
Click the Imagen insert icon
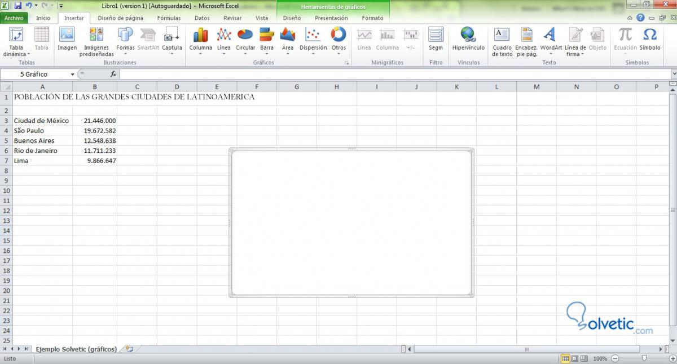tap(67, 38)
